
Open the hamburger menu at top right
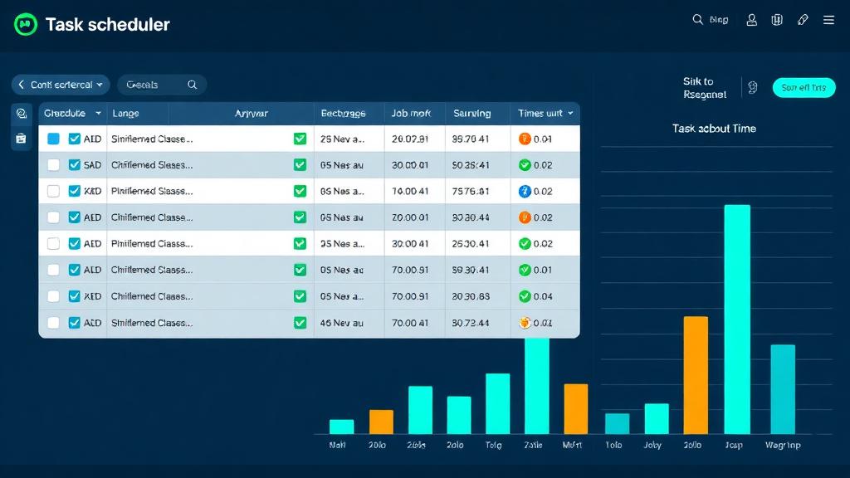click(x=827, y=19)
